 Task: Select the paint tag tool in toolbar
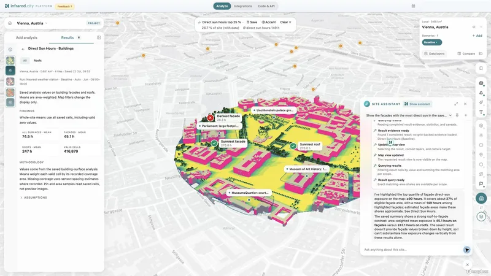[x=481, y=102]
